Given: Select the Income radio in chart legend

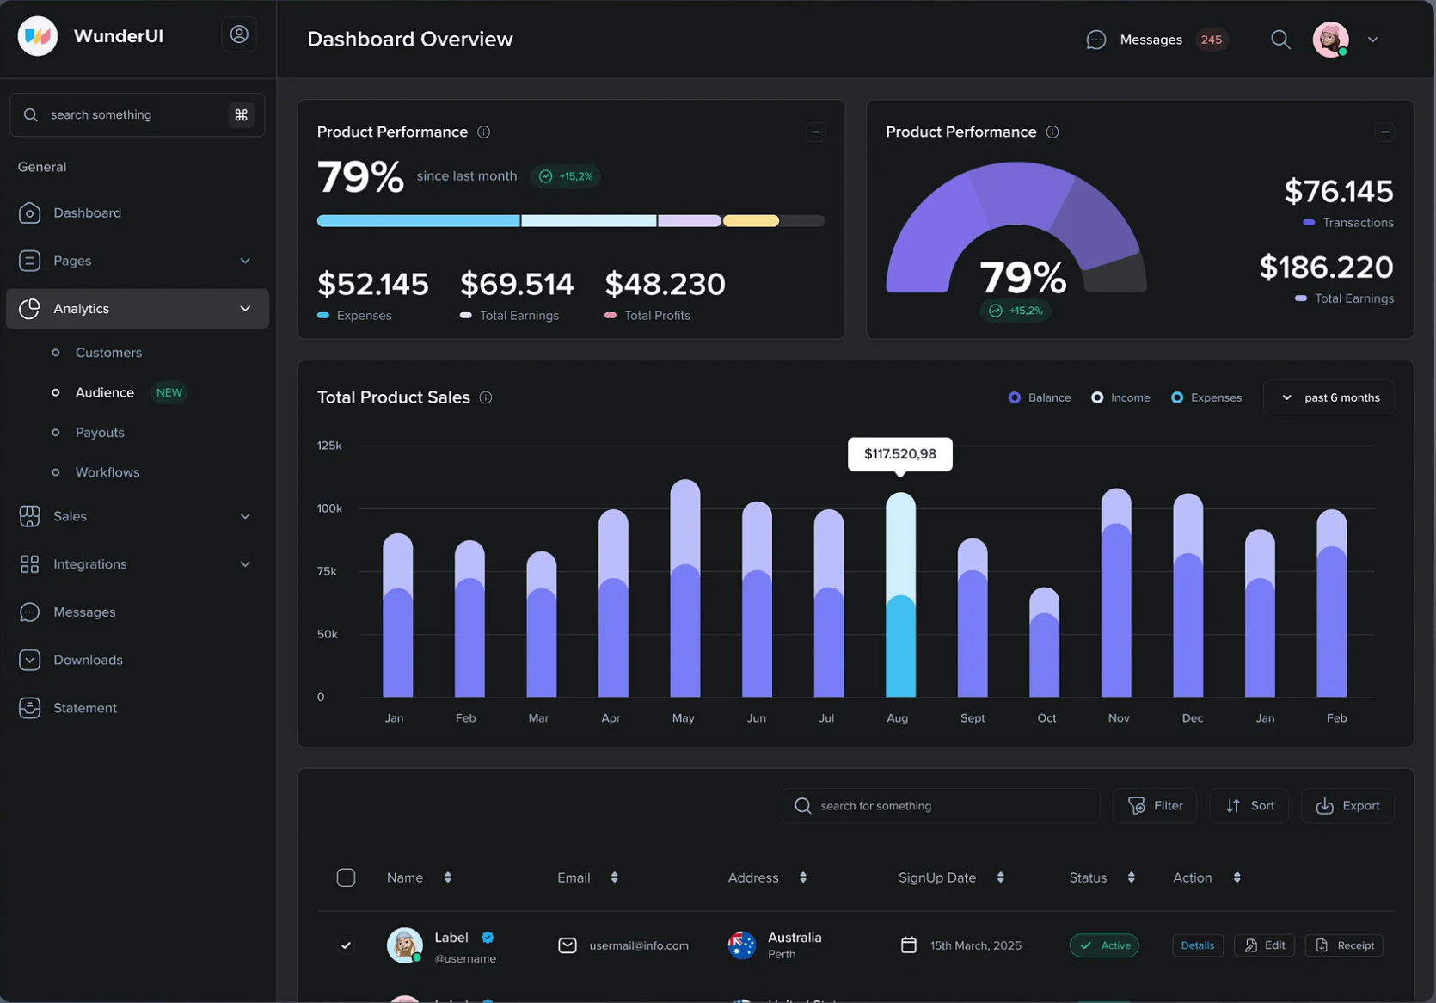Looking at the screenshot, I should (x=1097, y=397).
